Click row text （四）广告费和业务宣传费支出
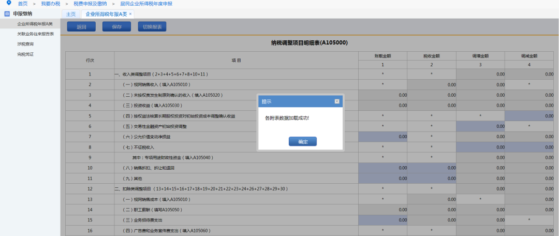Image resolution: width=559 pixels, height=236 pixels. tap(166, 231)
